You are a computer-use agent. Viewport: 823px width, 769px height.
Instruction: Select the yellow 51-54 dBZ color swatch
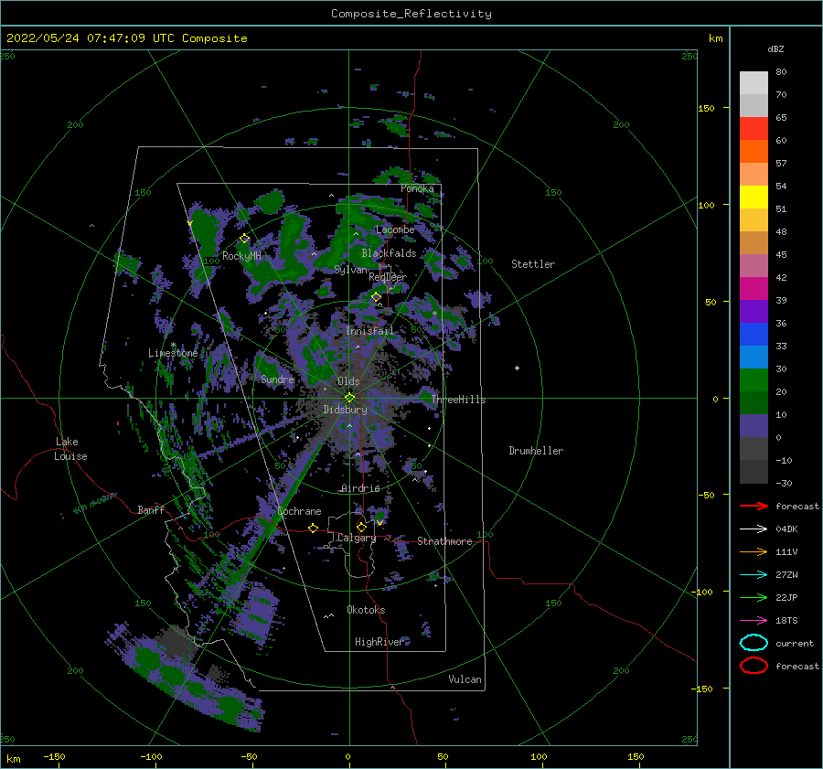tap(754, 198)
